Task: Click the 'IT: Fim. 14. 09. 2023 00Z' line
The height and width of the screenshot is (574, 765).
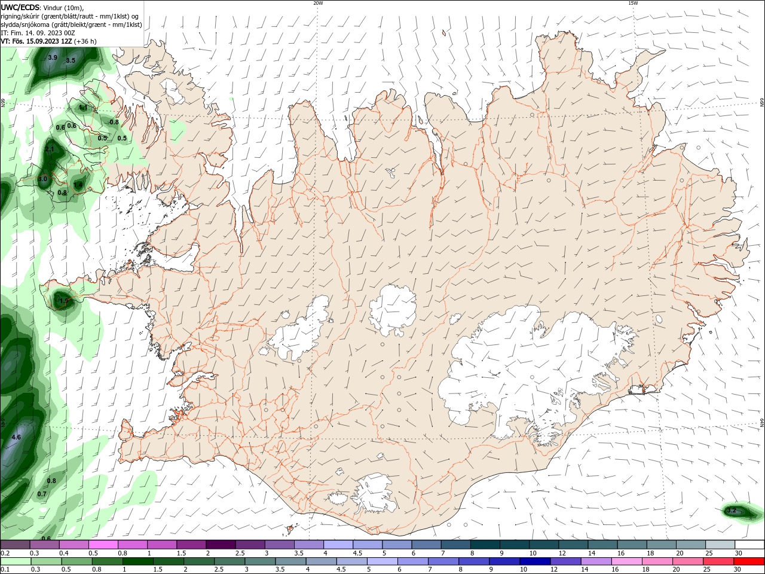Action: click(x=38, y=33)
